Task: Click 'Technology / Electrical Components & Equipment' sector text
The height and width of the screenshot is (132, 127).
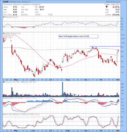Action: click(22, 5)
